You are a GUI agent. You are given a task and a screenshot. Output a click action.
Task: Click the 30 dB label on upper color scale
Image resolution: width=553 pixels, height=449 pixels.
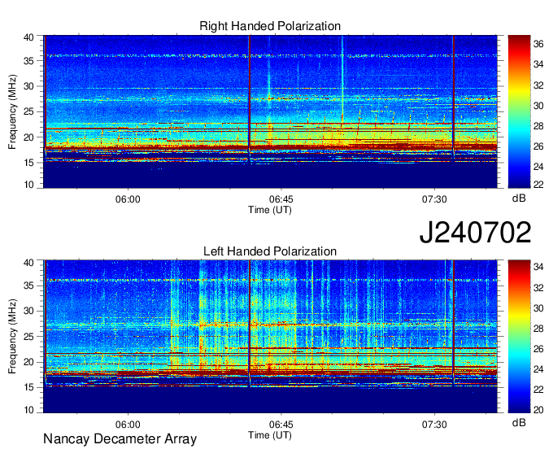click(538, 106)
